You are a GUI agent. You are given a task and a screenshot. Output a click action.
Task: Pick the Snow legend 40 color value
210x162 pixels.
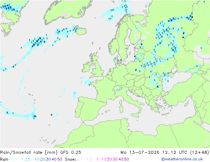121,159
